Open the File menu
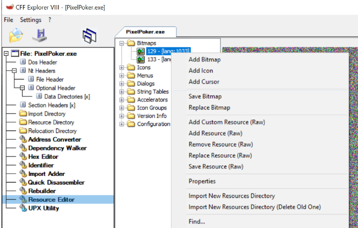 pos(9,20)
